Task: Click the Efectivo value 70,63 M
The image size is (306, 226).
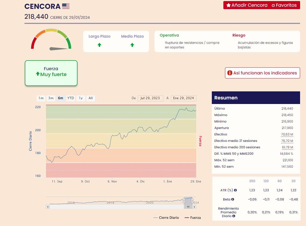Action: point(287,134)
